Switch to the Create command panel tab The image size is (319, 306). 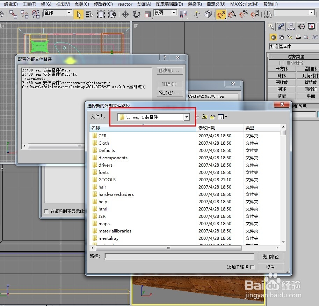pyautogui.click(x=271, y=27)
